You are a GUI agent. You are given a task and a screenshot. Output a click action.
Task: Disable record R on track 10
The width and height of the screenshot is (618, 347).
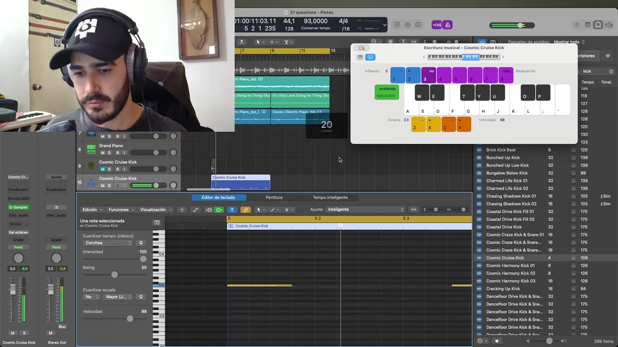pos(117,186)
